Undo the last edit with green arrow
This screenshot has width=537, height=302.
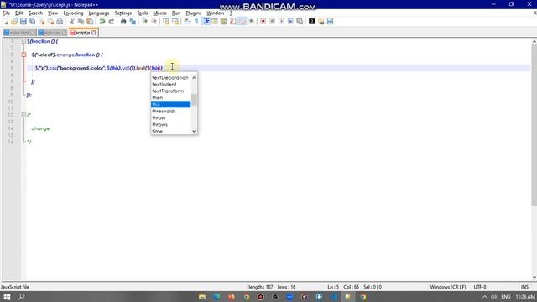click(x=102, y=22)
